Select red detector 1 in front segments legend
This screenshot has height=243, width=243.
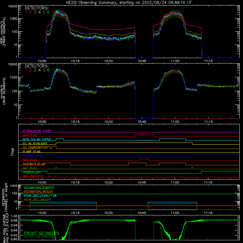point(26,12)
